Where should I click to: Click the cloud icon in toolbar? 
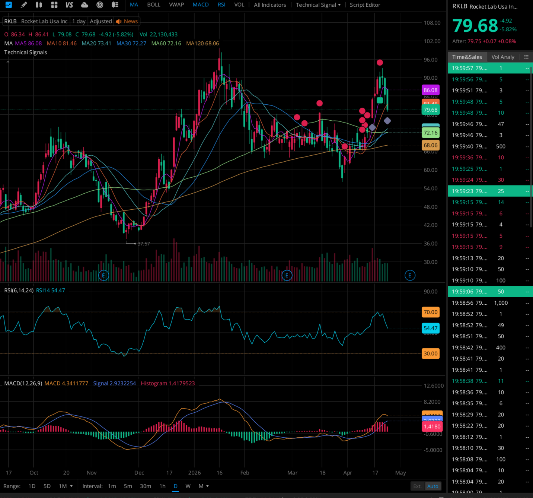pyautogui.click(x=84, y=5)
